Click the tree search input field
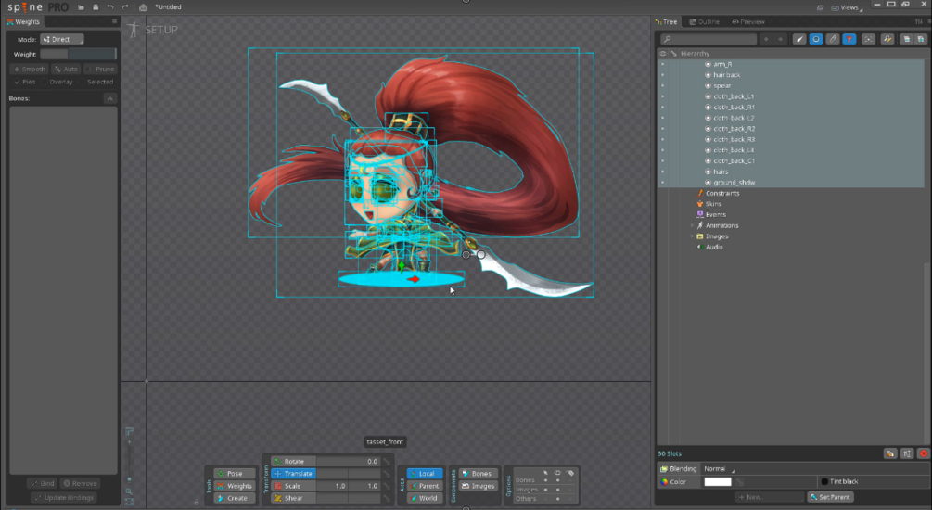The width and height of the screenshot is (932, 510). point(709,39)
